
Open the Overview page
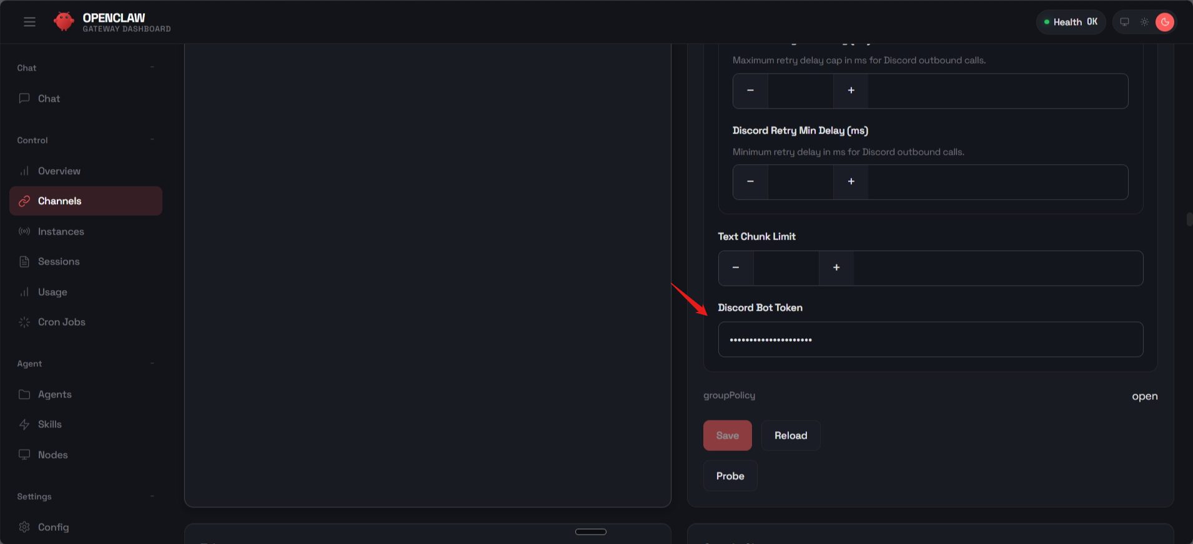[86, 171]
